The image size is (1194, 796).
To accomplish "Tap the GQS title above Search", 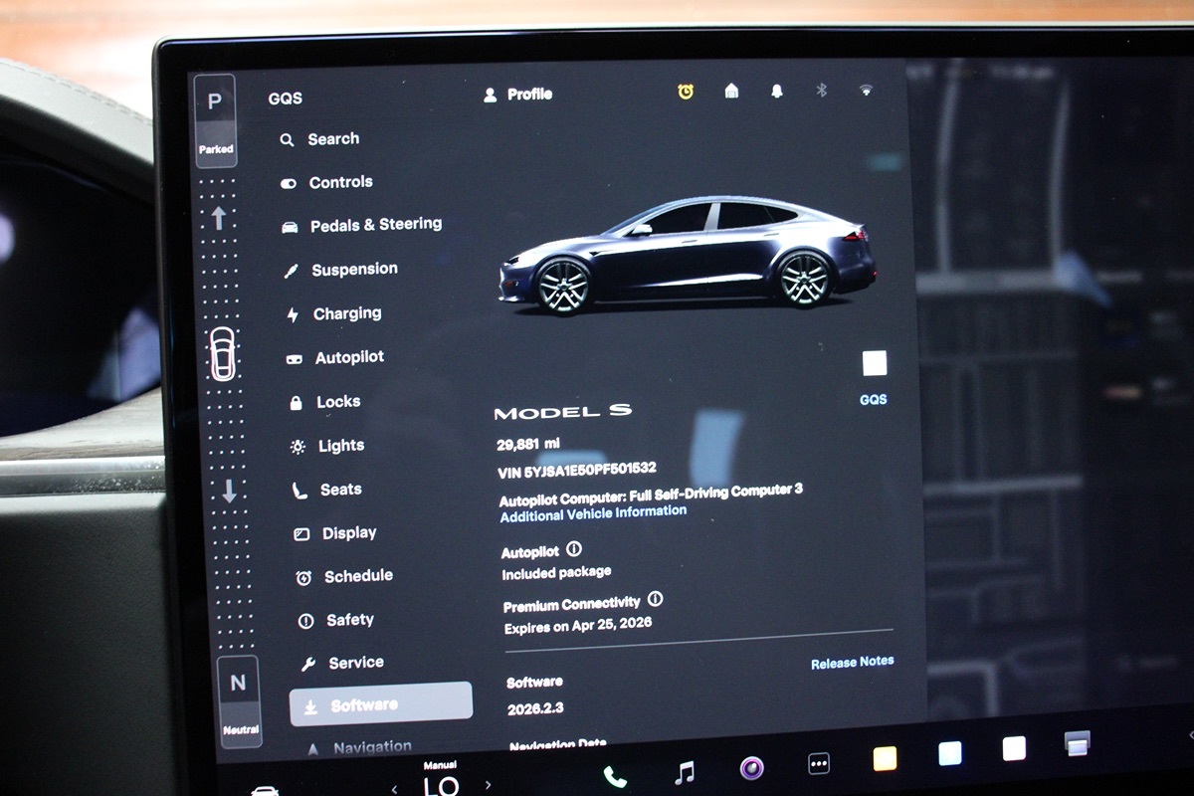I will coord(286,99).
